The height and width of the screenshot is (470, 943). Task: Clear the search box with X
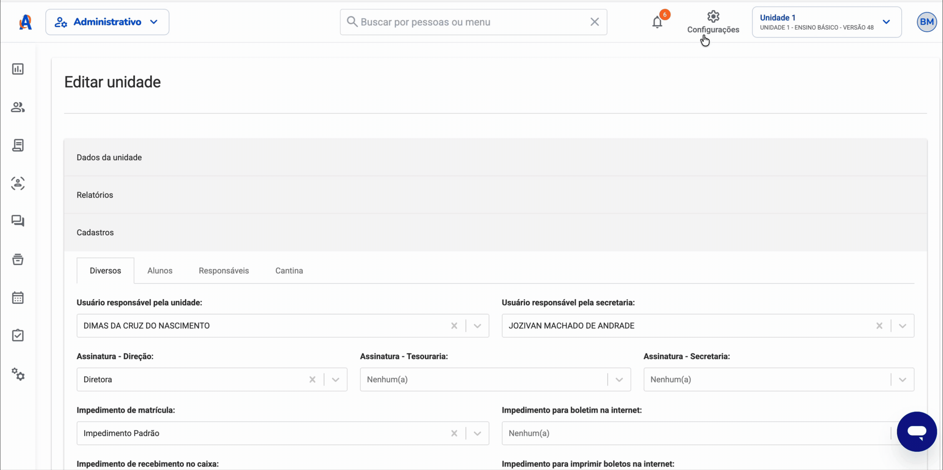(595, 22)
